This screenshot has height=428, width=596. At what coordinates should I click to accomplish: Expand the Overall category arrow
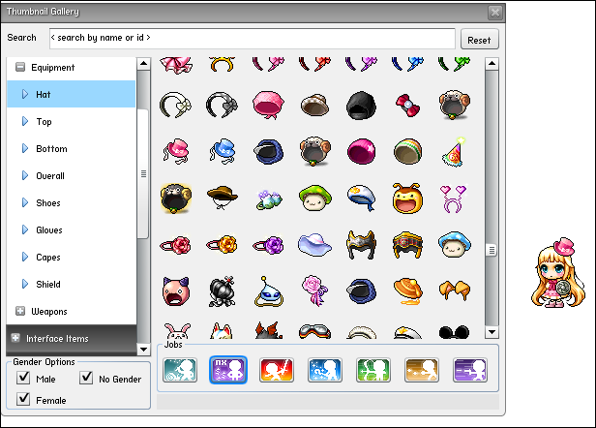25,175
